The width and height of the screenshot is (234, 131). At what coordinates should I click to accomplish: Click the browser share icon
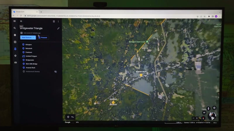click(x=201, y=17)
